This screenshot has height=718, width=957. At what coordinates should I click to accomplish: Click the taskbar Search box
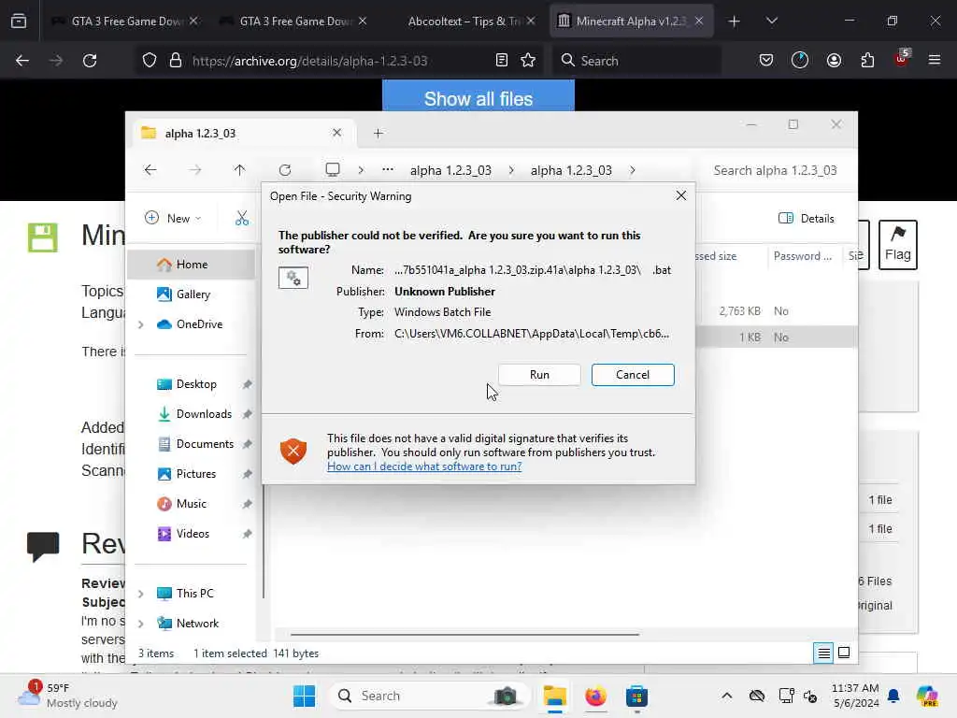[428, 696]
